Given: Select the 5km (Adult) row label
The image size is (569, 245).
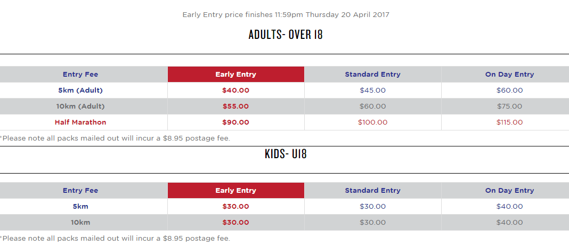Looking at the screenshot, I should pyautogui.click(x=80, y=91).
